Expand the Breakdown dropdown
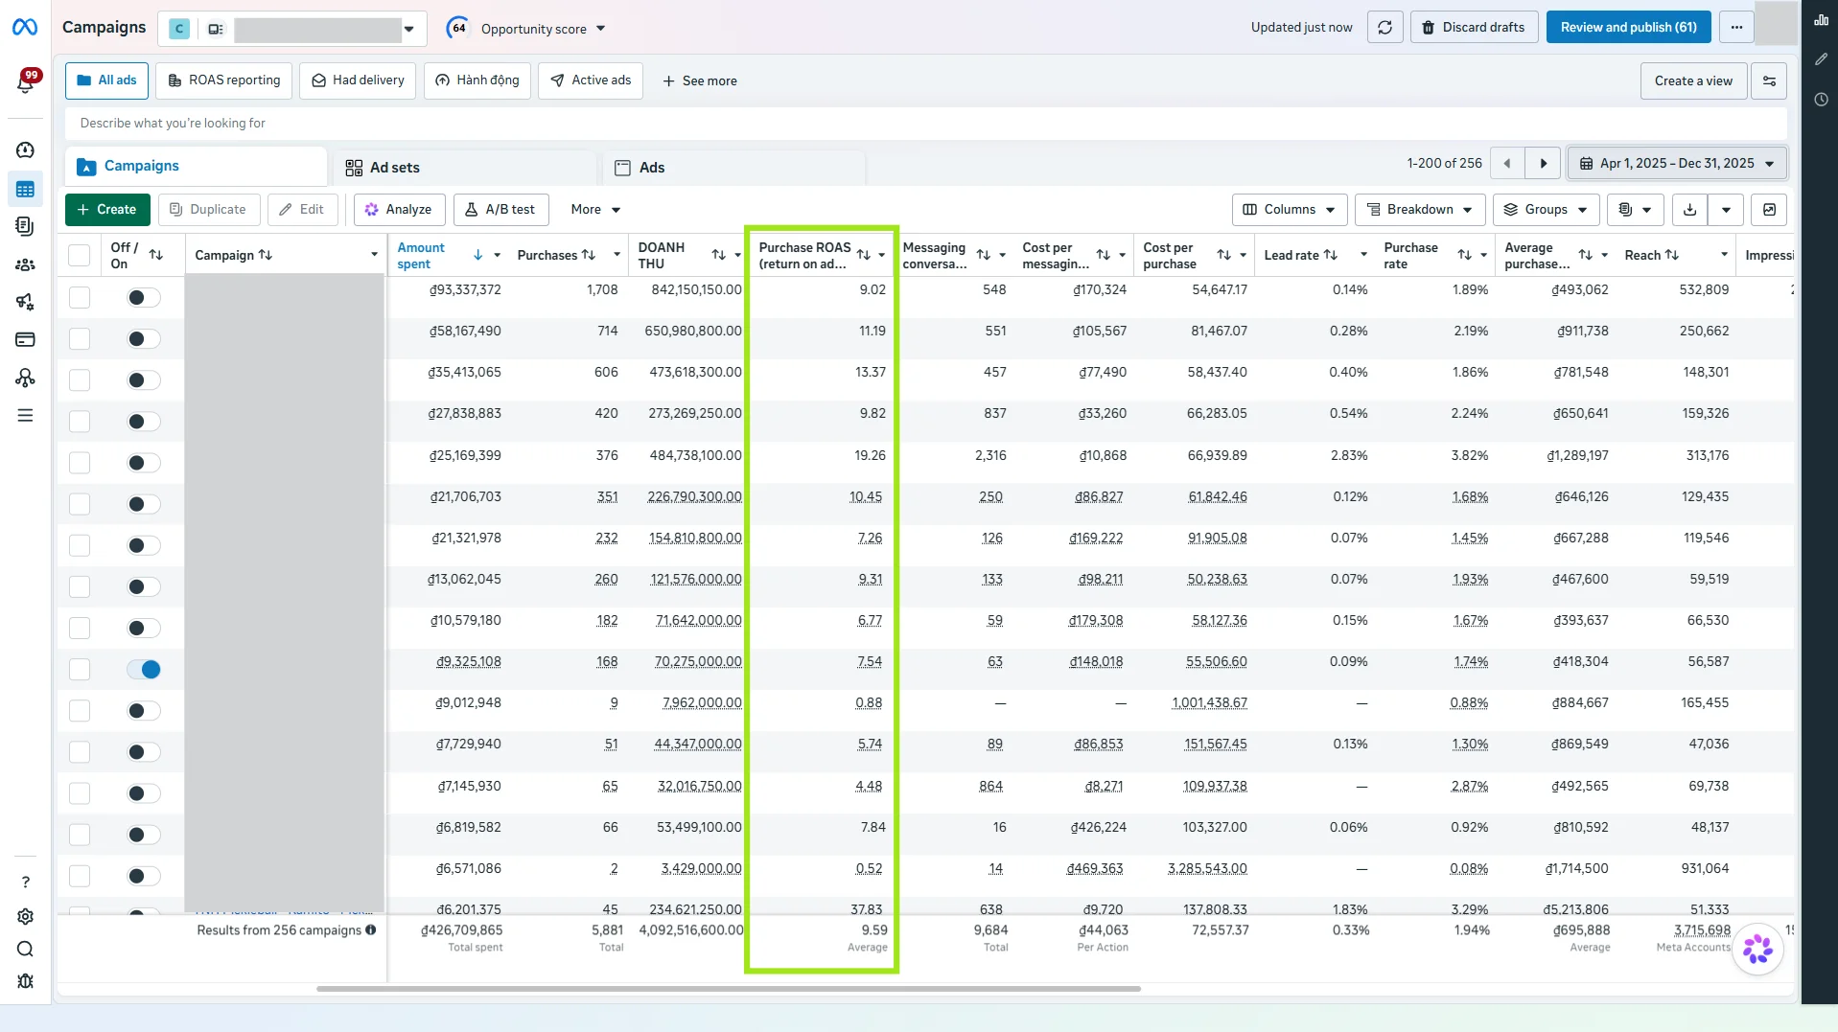Image resolution: width=1838 pixels, height=1032 pixels. click(1419, 210)
